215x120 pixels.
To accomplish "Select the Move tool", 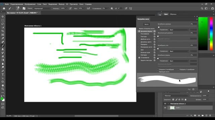I will point(3,17).
